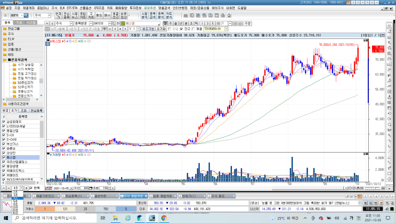Open the 해외주식 menu in the menu bar

tap(217, 8)
